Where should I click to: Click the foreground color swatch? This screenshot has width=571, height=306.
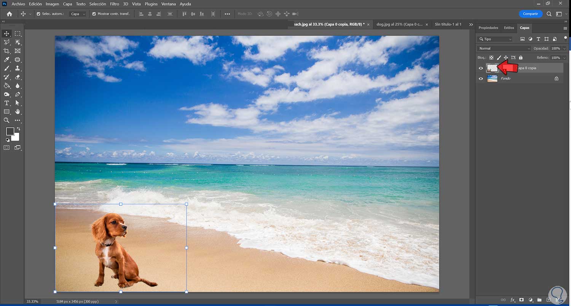[10, 131]
